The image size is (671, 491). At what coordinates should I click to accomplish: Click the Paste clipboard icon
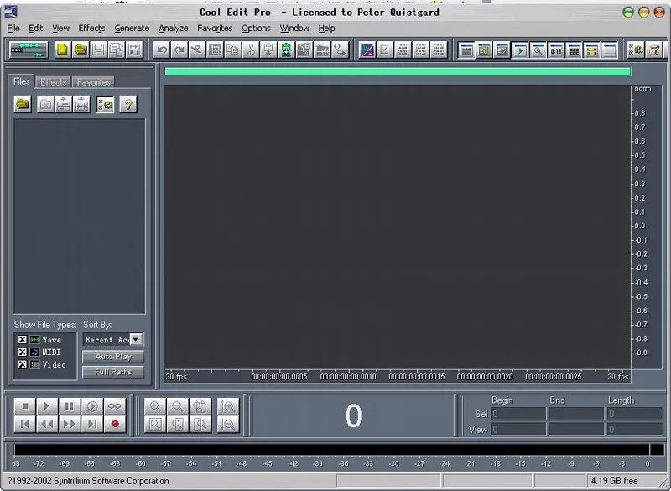(x=268, y=50)
